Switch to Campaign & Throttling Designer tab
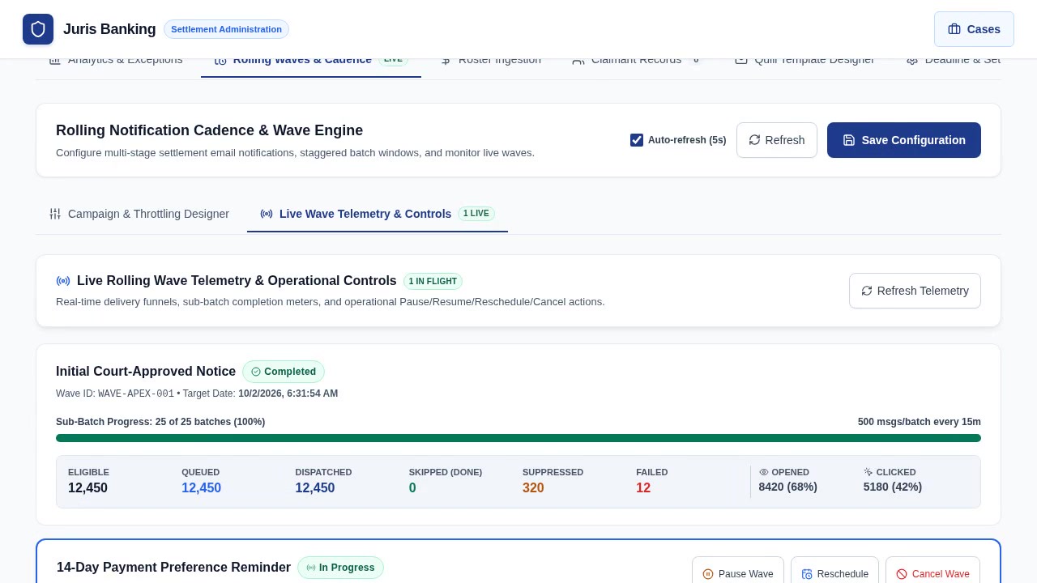The width and height of the screenshot is (1037, 583). (x=139, y=214)
